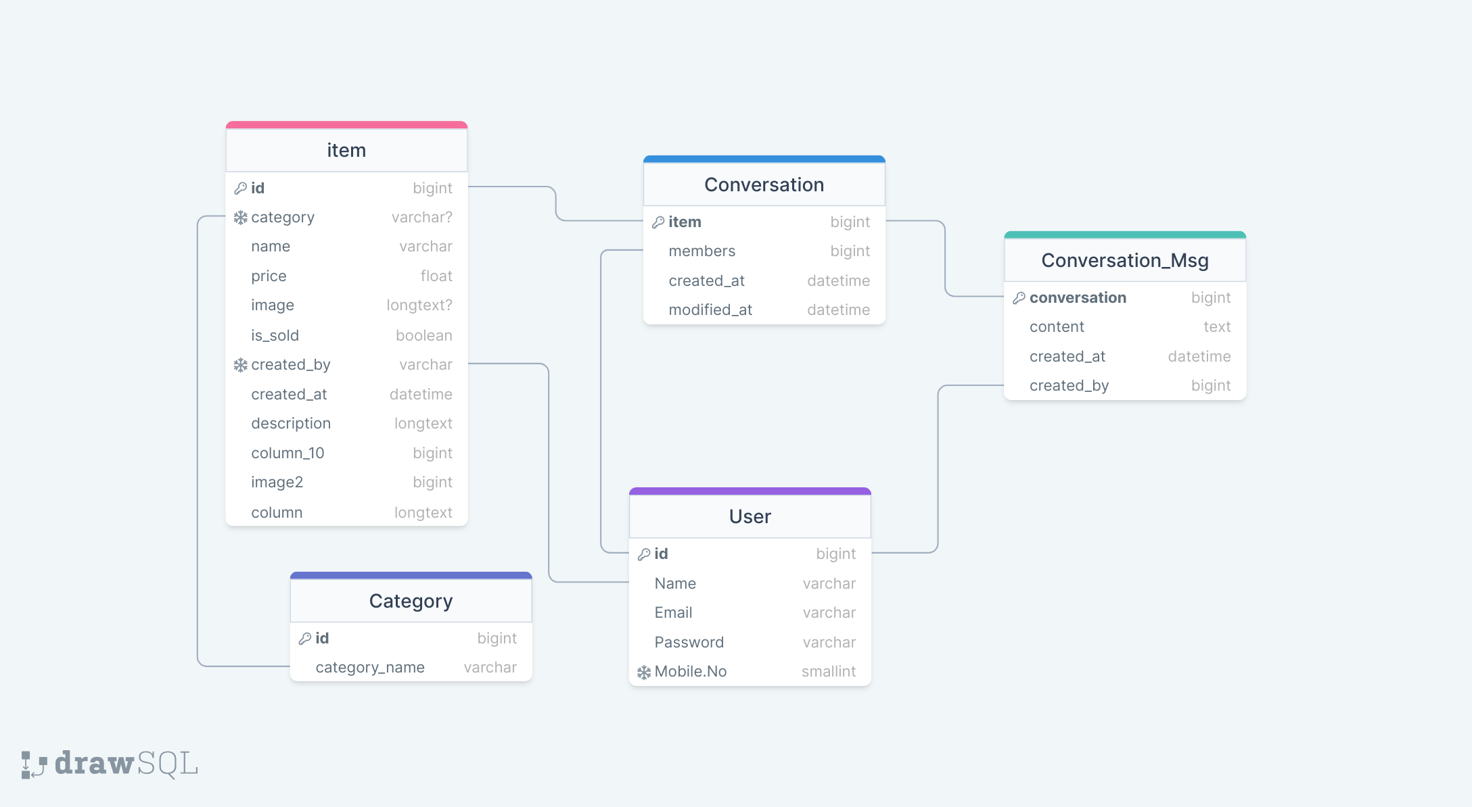Expand Category table fields section
1472x807 pixels.
click(411, 600)
